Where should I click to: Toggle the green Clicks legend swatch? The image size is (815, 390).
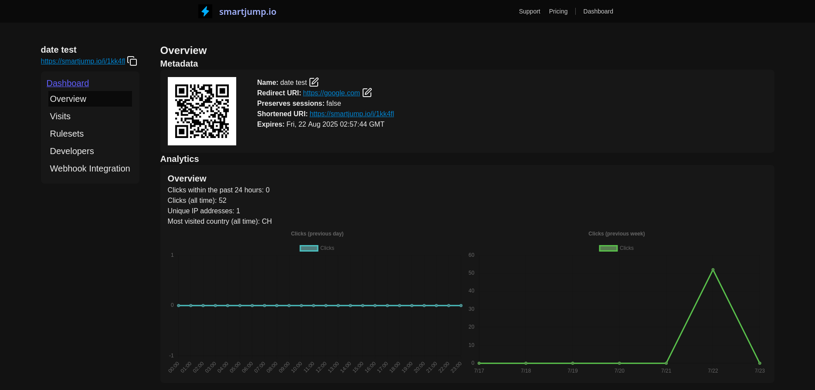coord(608,248)
